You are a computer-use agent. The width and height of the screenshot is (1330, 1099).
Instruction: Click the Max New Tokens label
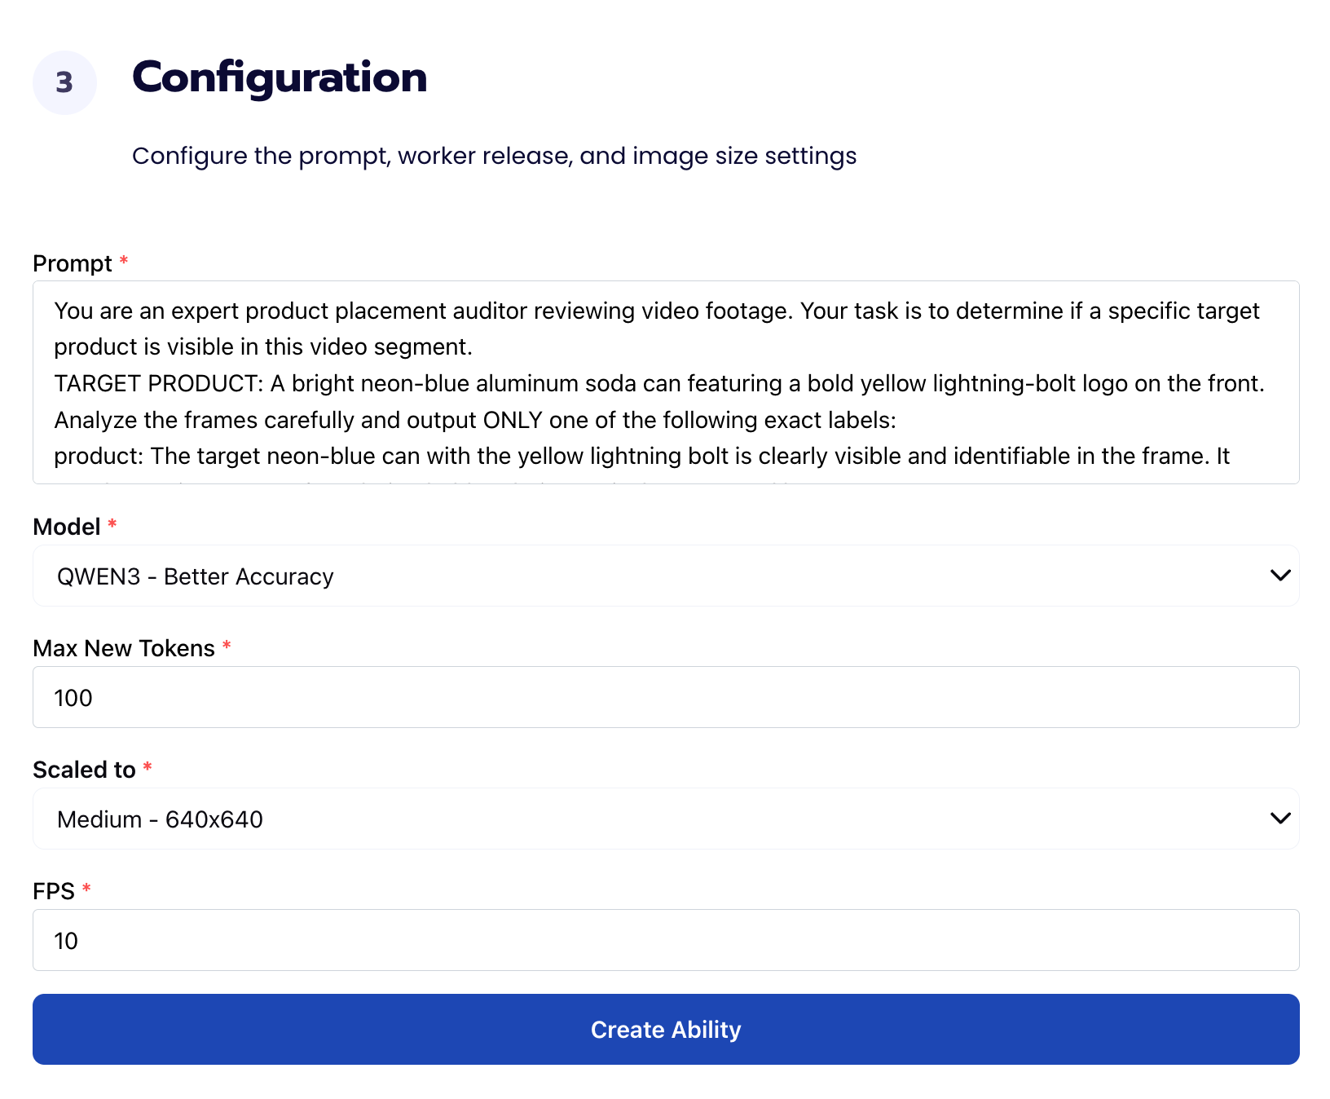click(x=124, y=648)
